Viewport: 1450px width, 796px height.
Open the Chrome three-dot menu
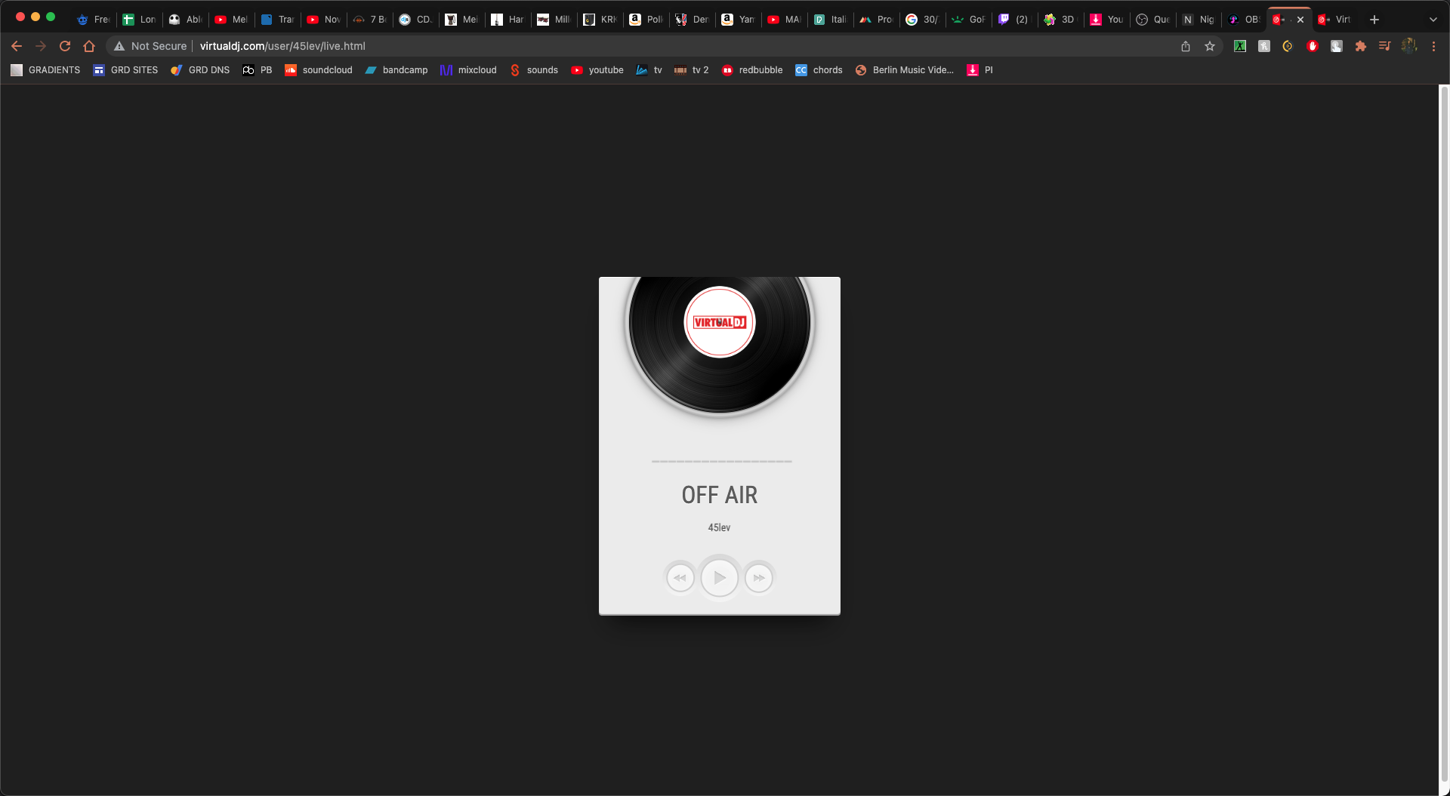point(1433,46)
